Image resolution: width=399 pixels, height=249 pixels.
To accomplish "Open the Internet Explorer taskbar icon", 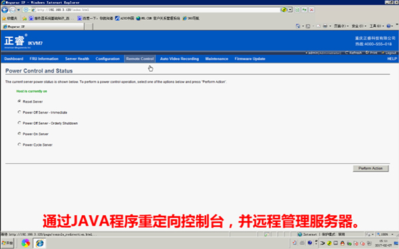I will [x=39, y=243].
